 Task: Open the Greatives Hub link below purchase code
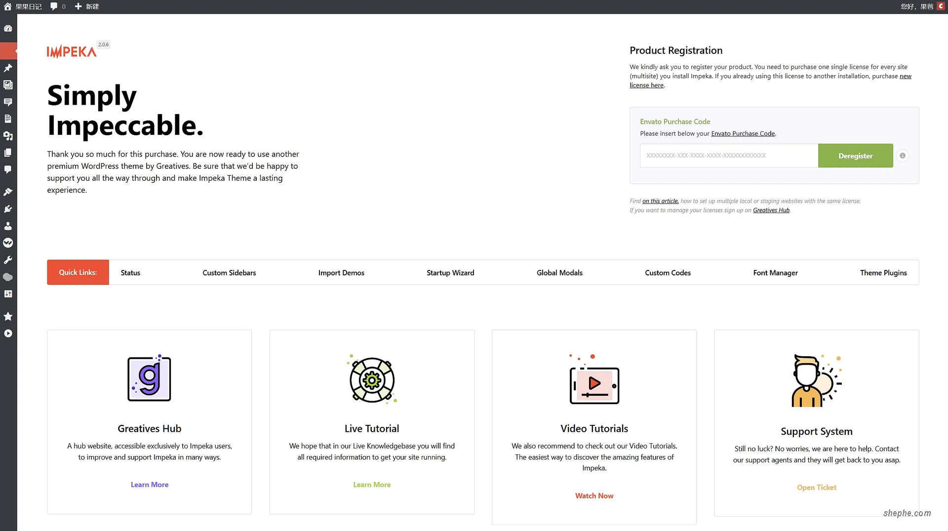[771, 210]
